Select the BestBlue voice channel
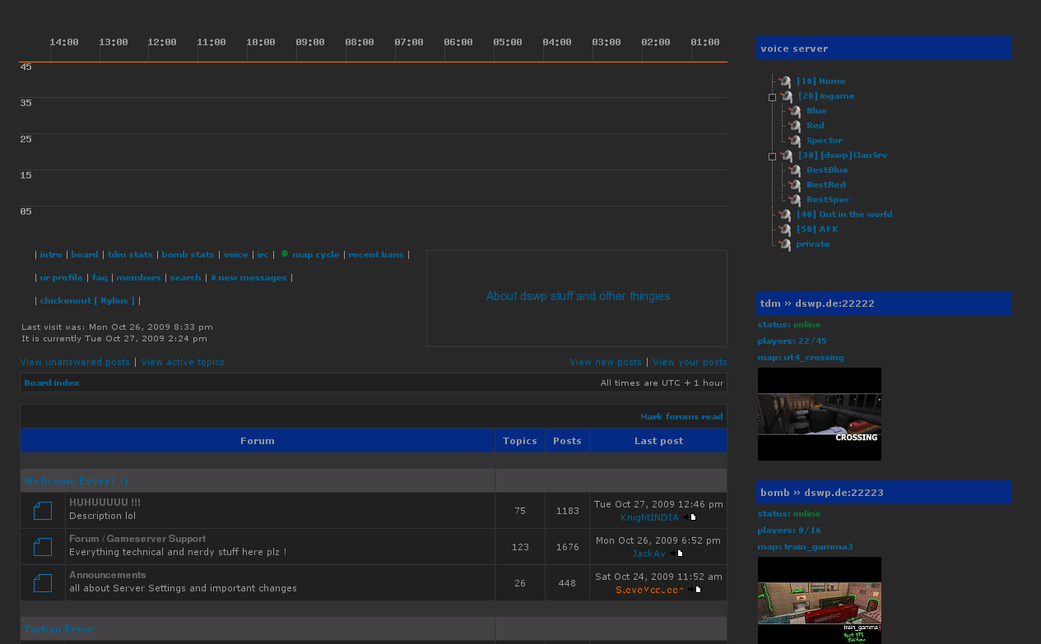This screenshot has width=1041, height=644. [x=826, y=170]
